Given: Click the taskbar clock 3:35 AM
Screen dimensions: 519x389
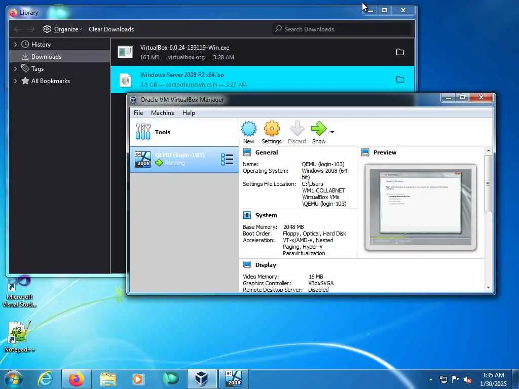Looking at the screenshot, I should click(x=493, y=379).
